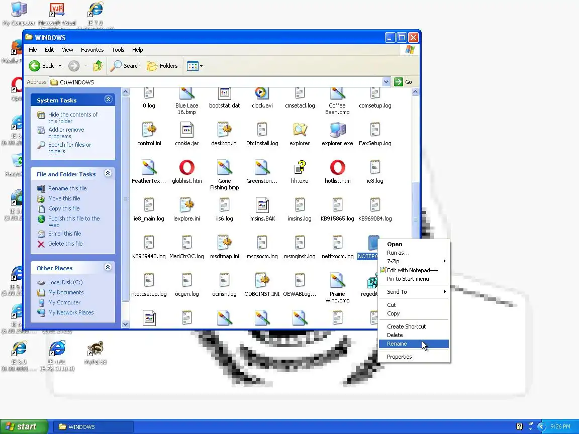
Task: Expand the 7-Zip submenu
Action: (414, 261)
